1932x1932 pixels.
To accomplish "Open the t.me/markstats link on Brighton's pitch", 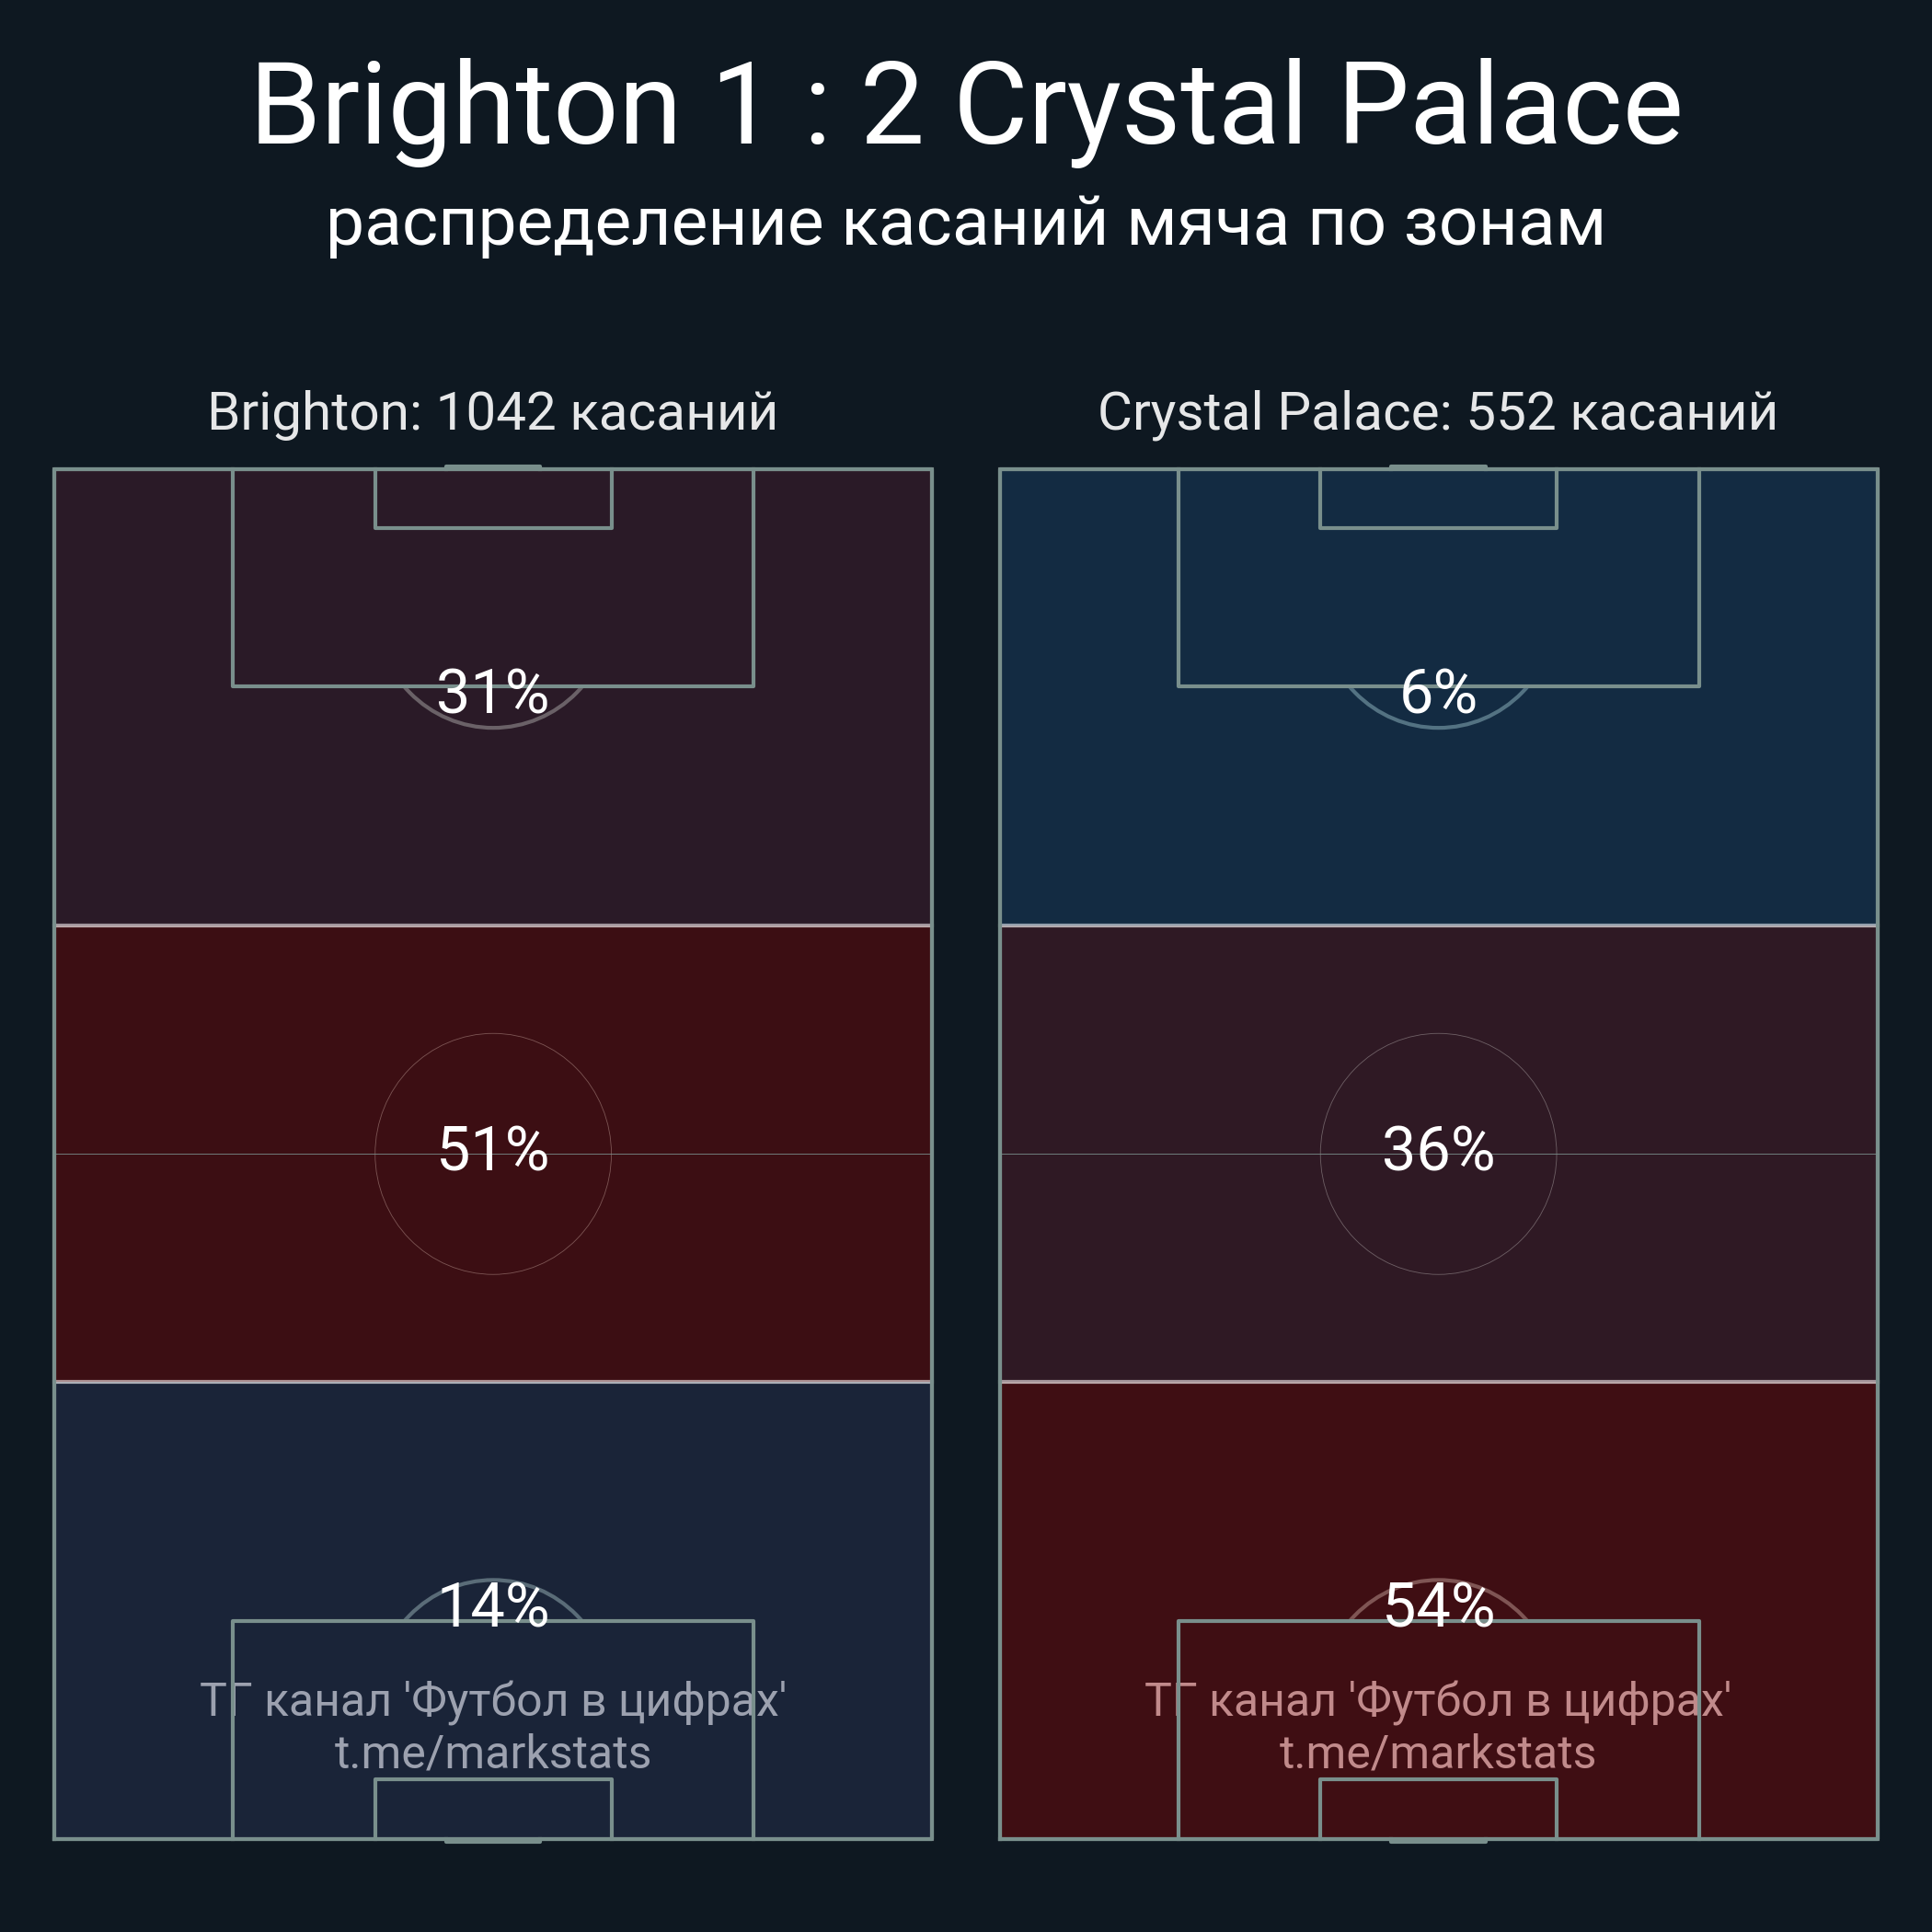I will pyautogui.click(x=492, y=1753).
